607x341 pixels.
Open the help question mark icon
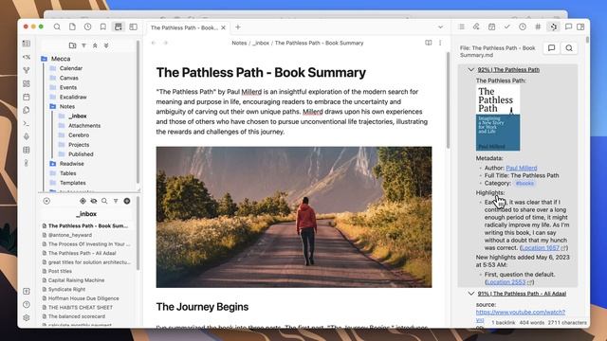point(27,304)
